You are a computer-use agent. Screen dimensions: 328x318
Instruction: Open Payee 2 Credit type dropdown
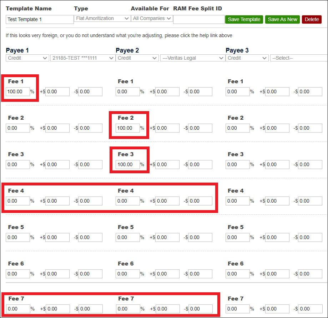pyautogui.click(x=137, y=58)
